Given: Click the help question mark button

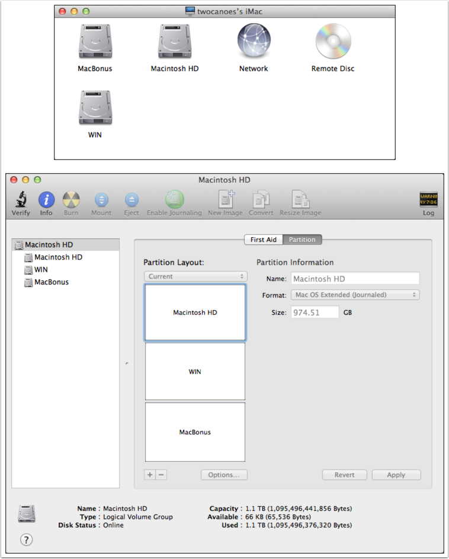Looking at the screenshot, I should [x=27, y=539].
